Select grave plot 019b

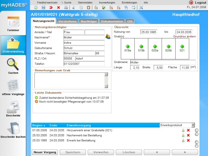point(141,49)
